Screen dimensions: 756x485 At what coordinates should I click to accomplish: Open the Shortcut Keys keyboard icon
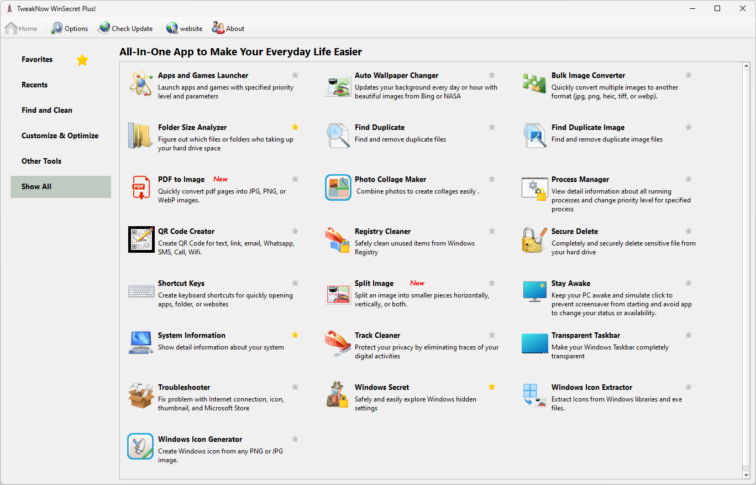click(x=141, y=291)
